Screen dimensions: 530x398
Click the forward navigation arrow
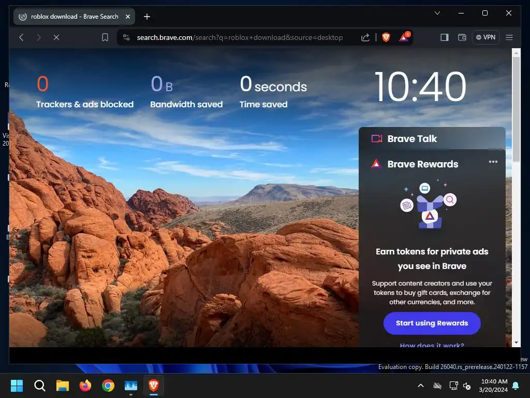[x=39, y=37]
